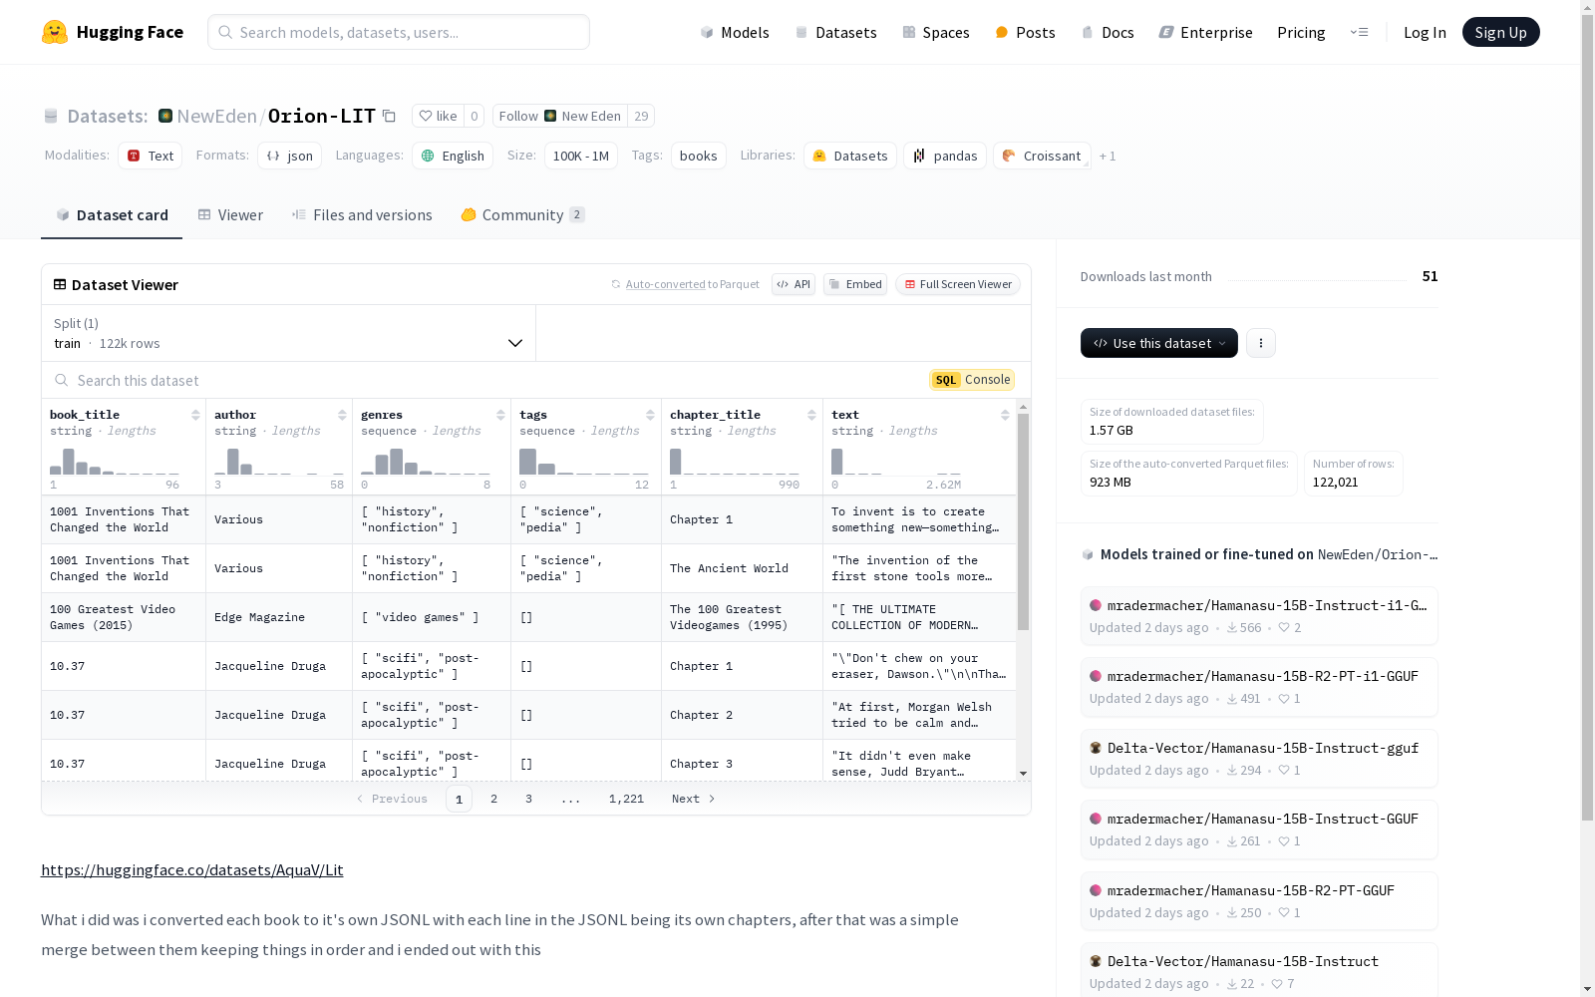Viewport: 1595px width, 997px height.
Task: Open the Full Screen Viewer
Action: click(x=958, y=284)
